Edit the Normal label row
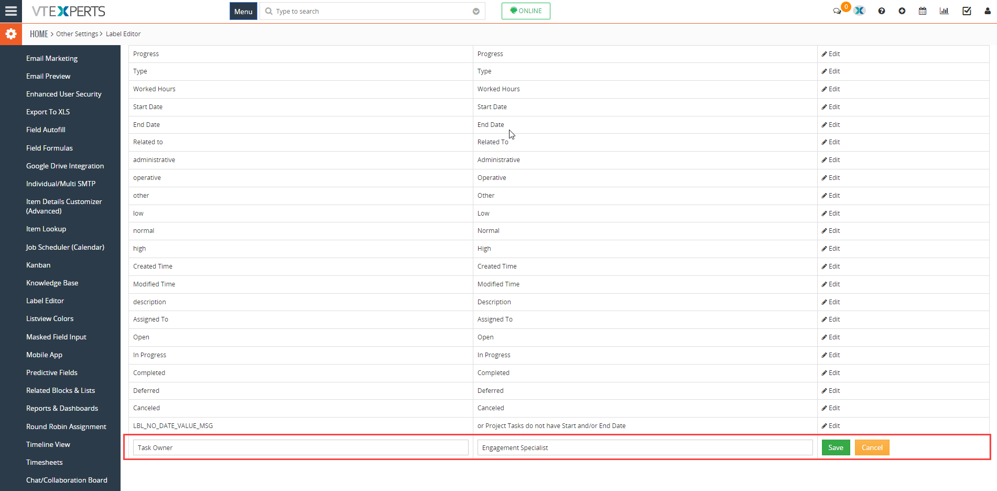The width and height of the screenshot is (997, 491). (x=831, y=231)
